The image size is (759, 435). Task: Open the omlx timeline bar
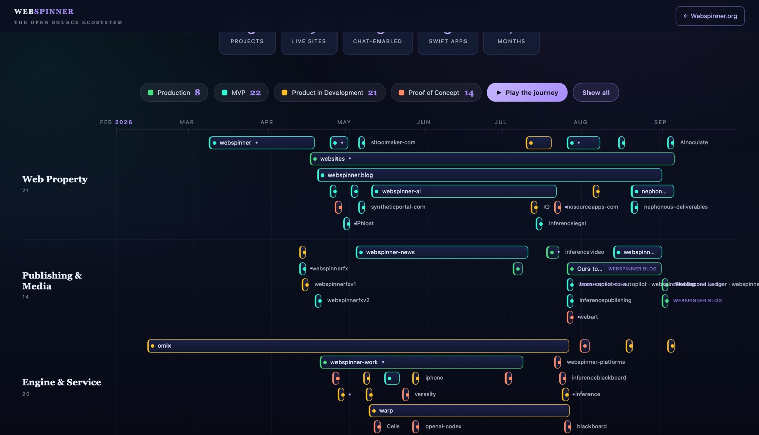[358, 346]
